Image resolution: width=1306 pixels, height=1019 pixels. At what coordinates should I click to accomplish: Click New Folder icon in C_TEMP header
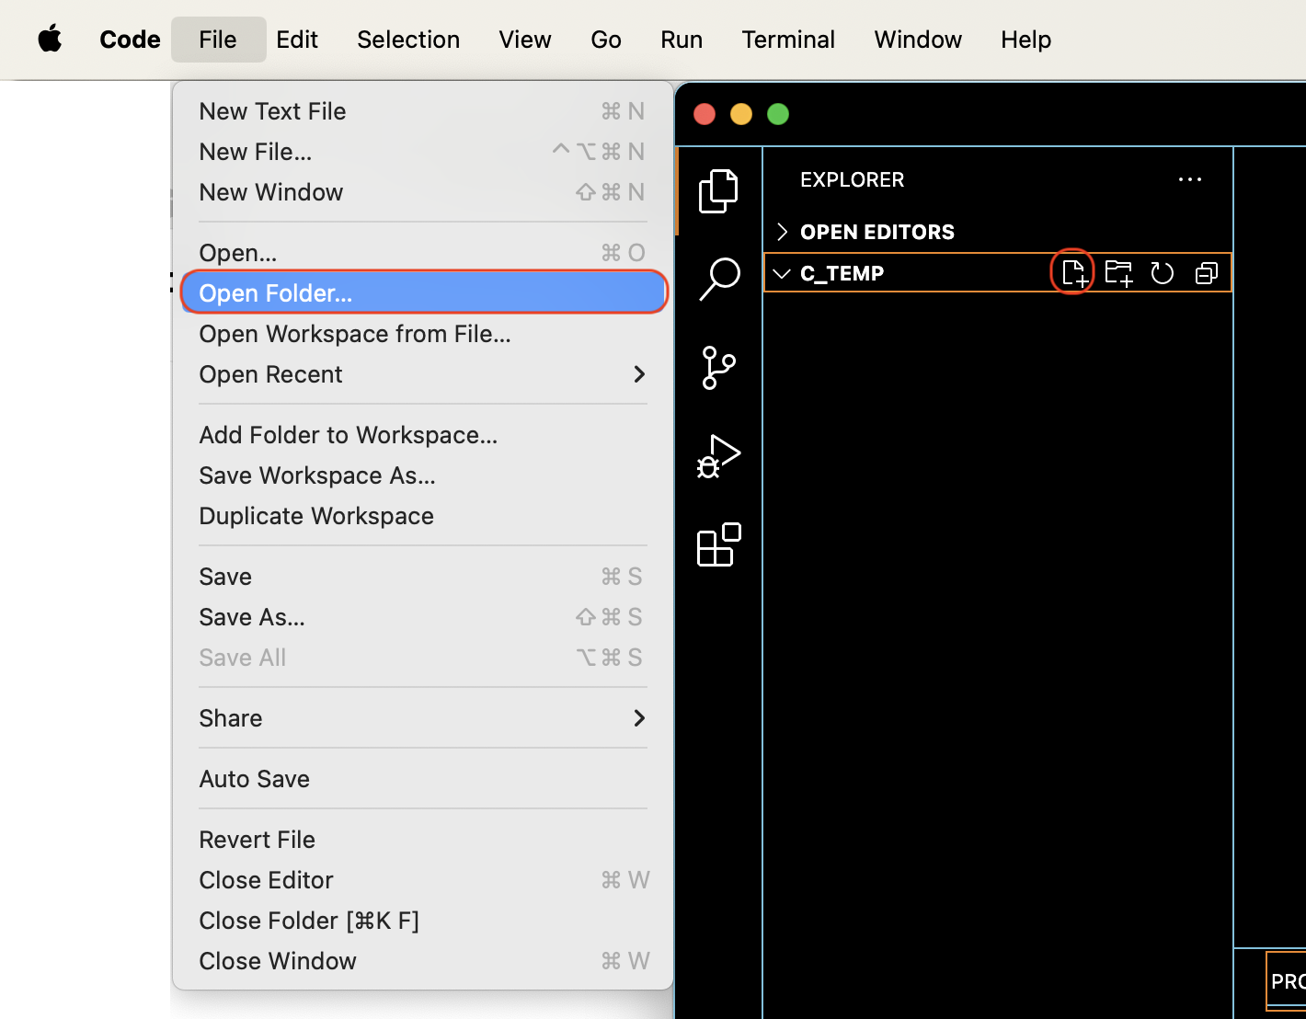coord(1118,273)
